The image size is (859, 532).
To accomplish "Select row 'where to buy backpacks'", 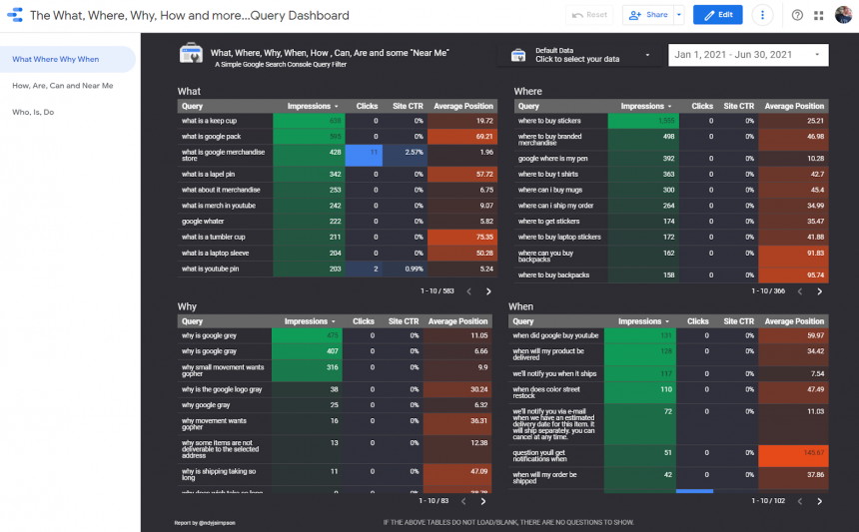I will coord(671,275).
